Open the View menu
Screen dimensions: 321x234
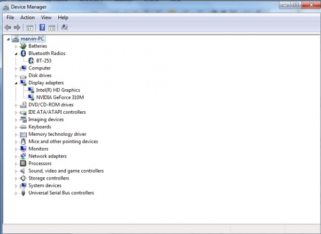coord(46,18)
